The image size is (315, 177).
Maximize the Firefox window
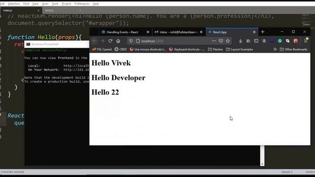(293, 31)
